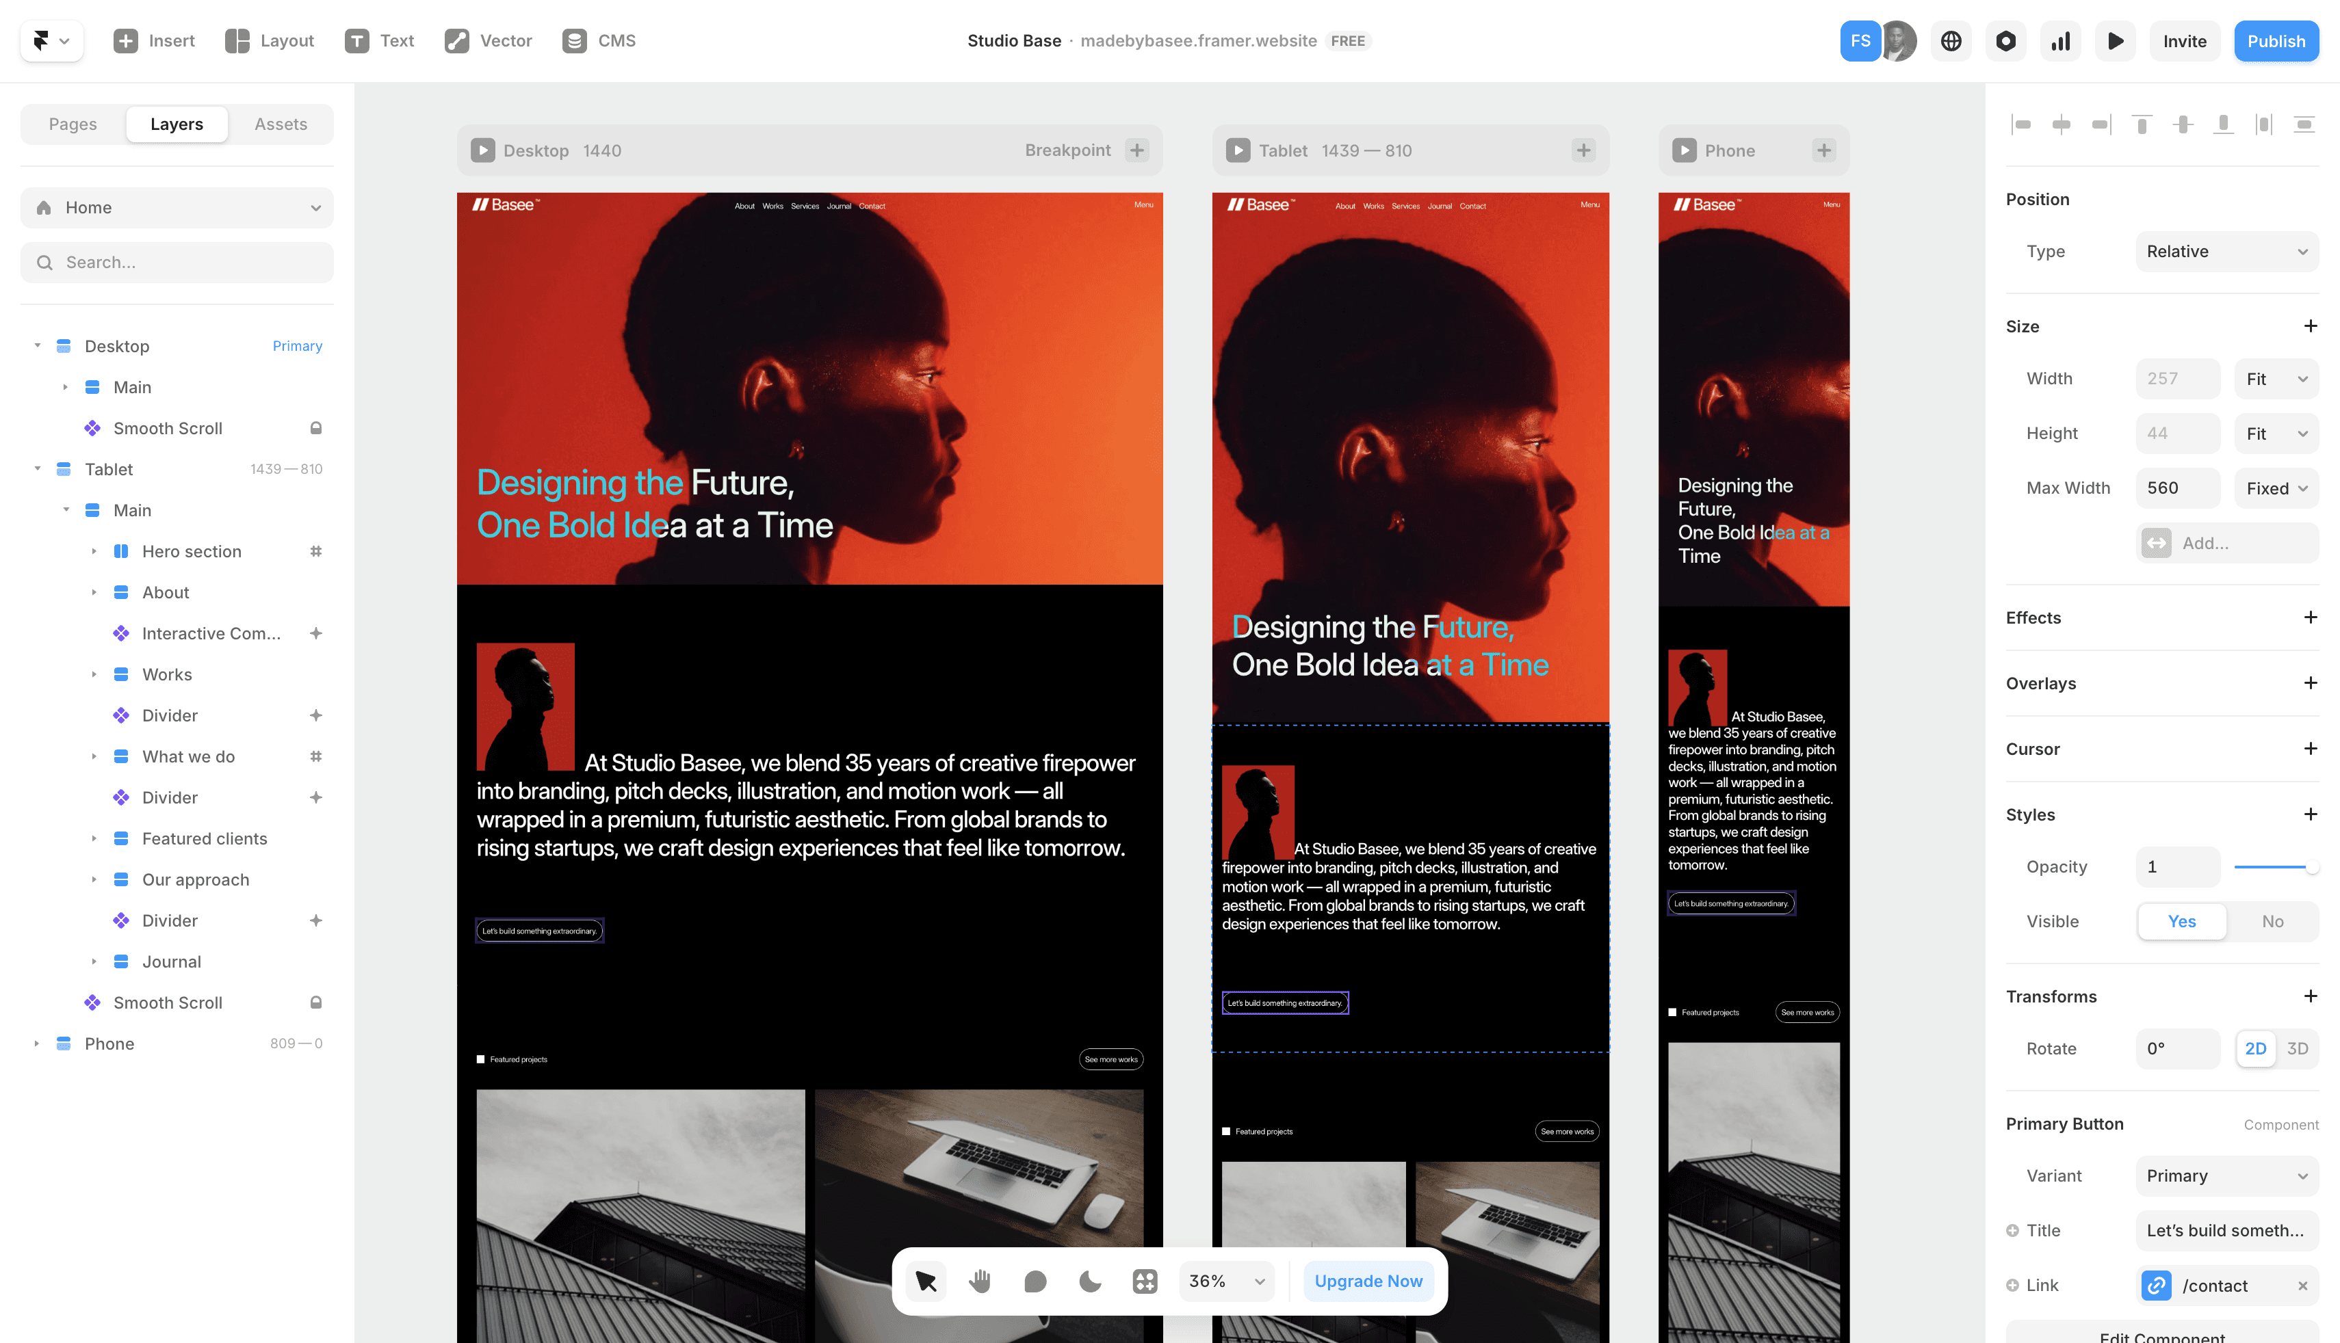The width and height of the screenshot is (2340, 1343).
Task: Select the Hand tool in bottom toolbar
Action: pyautogui.click(x=980, y=1280)
